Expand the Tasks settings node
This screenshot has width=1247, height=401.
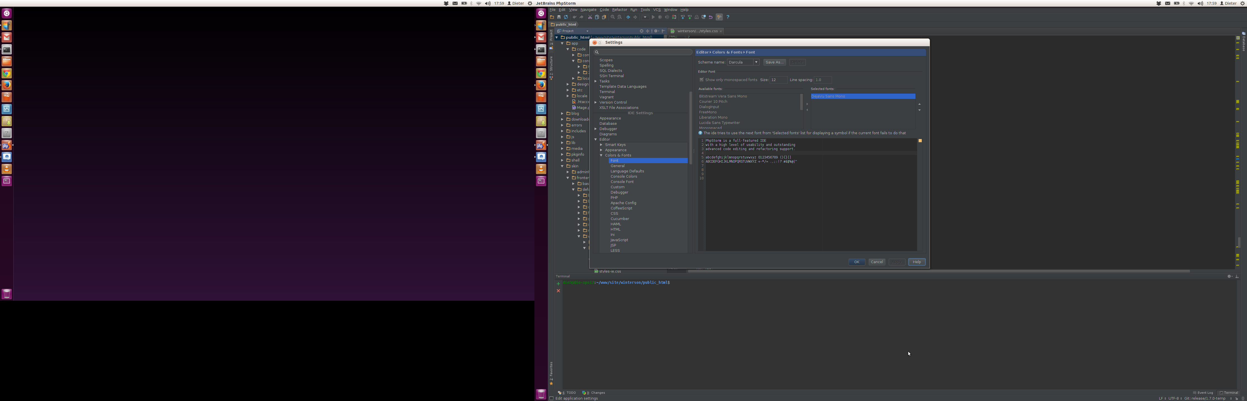coord(596,81)
